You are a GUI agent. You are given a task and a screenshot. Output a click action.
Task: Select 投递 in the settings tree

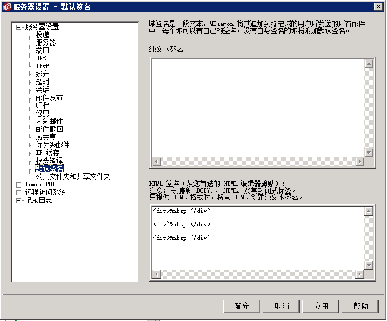pos(42,34)
